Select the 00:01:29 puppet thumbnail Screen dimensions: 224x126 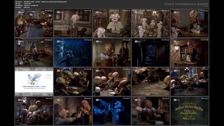coord(73,23)
